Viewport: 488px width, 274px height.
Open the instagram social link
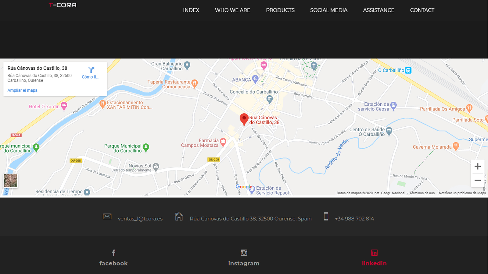click(x=244, y=258)
